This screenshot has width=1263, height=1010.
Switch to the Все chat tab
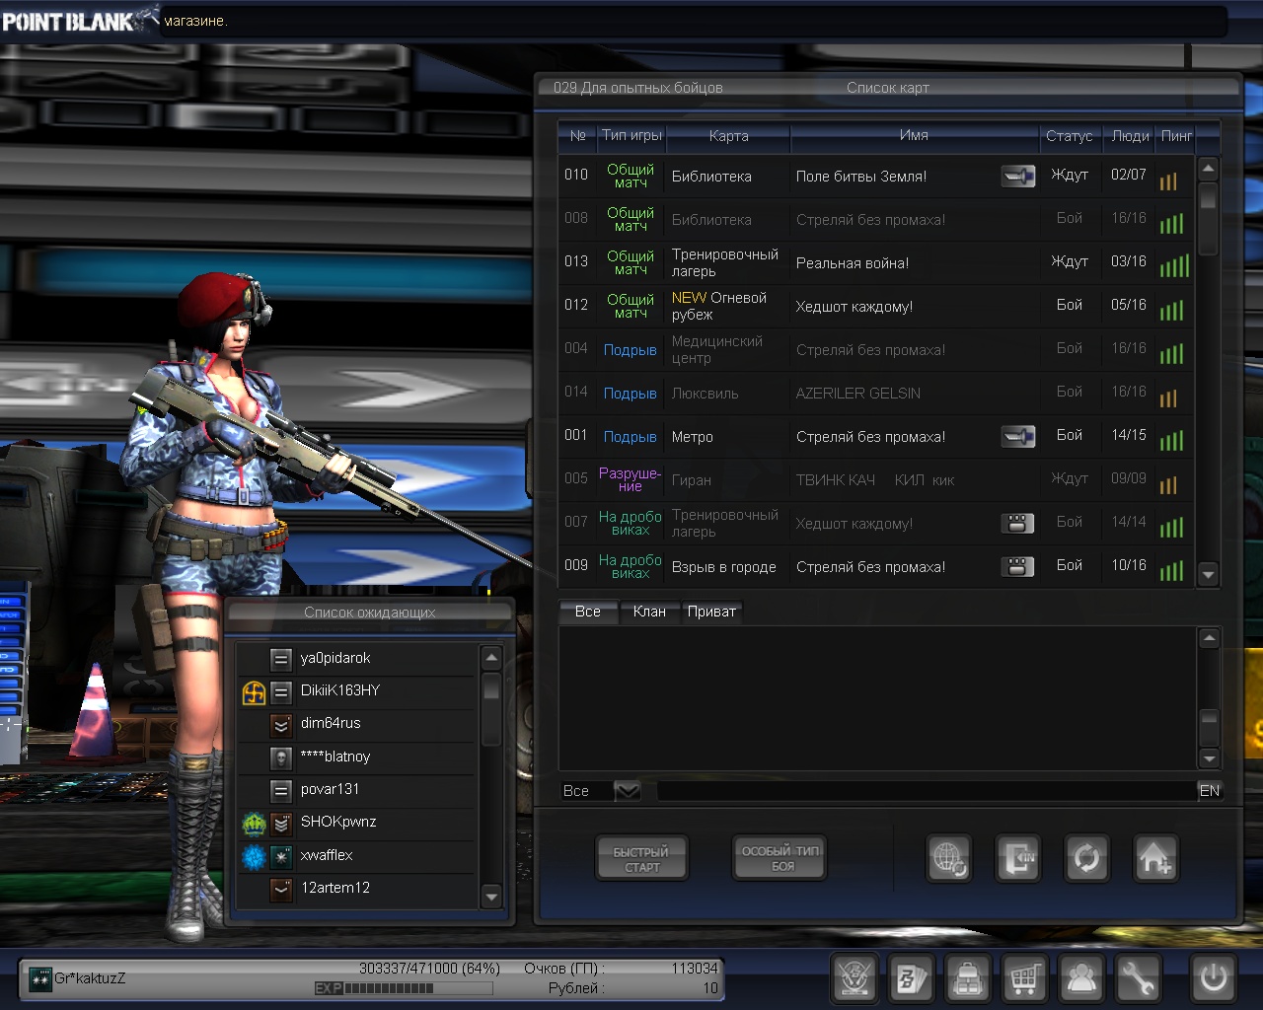click(x=588, y=612)
